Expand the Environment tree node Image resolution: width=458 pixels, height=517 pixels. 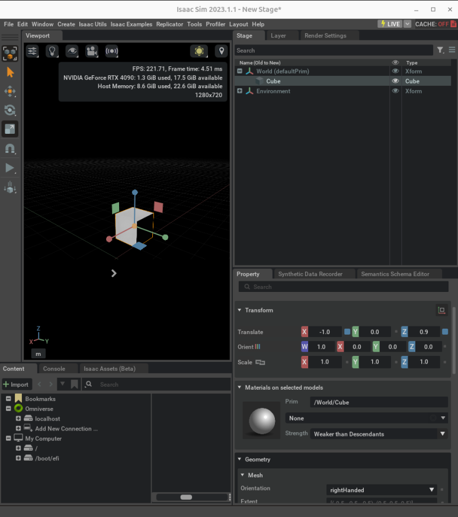(240, 91)
